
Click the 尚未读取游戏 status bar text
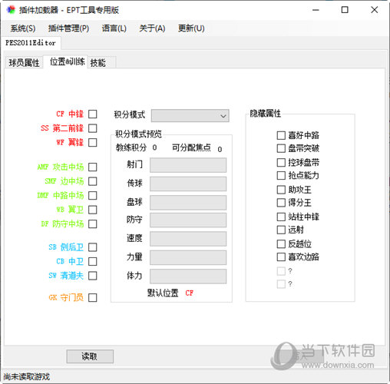pos(27,376)
